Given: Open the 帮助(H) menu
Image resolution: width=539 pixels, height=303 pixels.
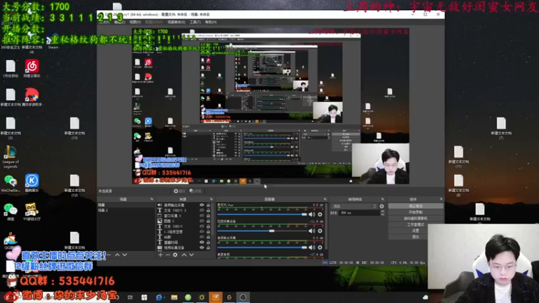Looking at the screenshot, I should click(211, 22).
